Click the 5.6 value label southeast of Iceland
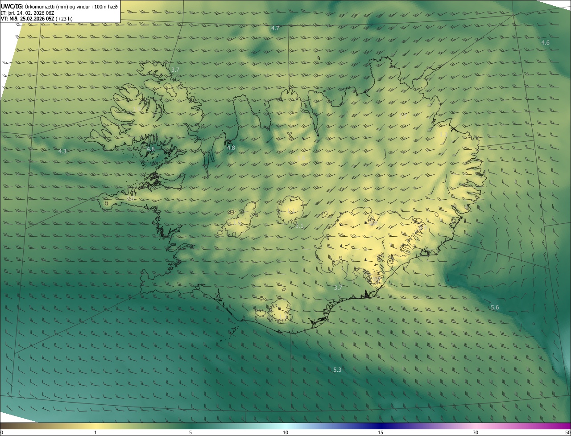The image size is (571, 436). pos(495,308)
